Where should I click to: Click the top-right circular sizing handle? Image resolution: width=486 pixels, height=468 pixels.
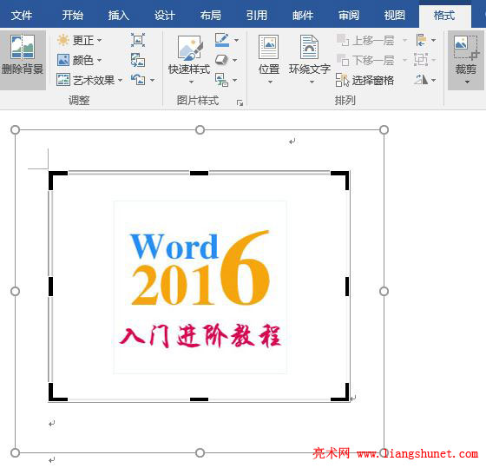click(384, 129)
